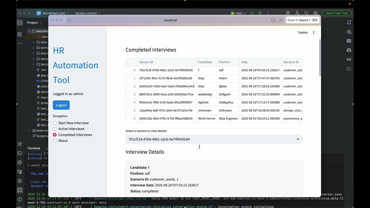Image resolution: width=370 pixels, height=208 pixels.
Task: Open the recruitment_bot project dropdown
Action: pos(52,13)
